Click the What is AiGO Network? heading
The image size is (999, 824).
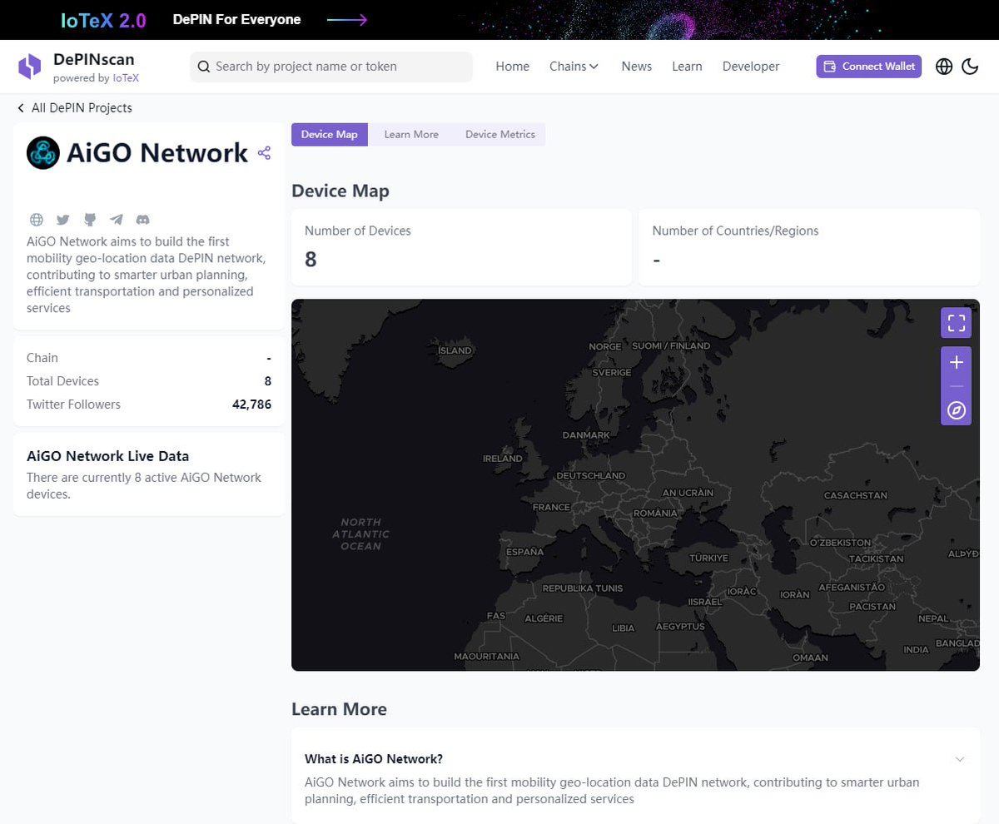pyautogui.click(x=374, y=759)
